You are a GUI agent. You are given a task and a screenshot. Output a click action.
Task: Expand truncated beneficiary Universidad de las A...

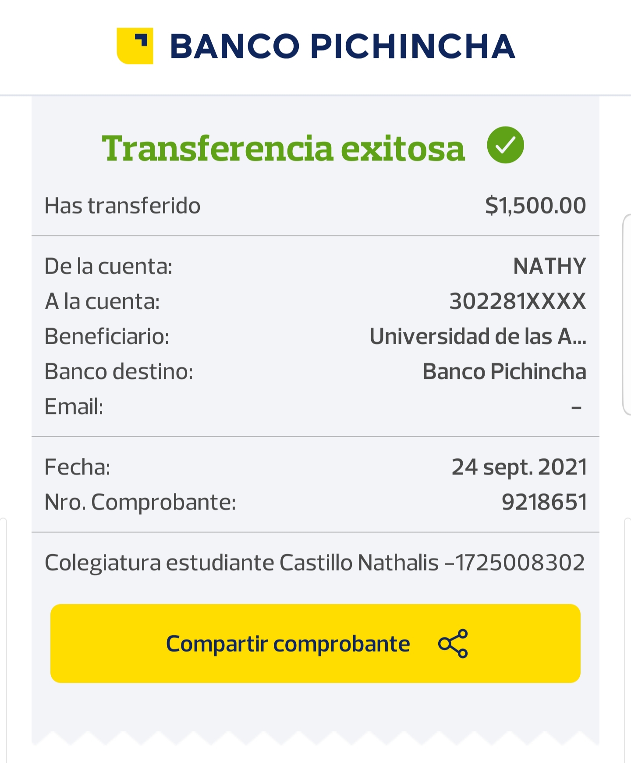(x=478, y=336)
